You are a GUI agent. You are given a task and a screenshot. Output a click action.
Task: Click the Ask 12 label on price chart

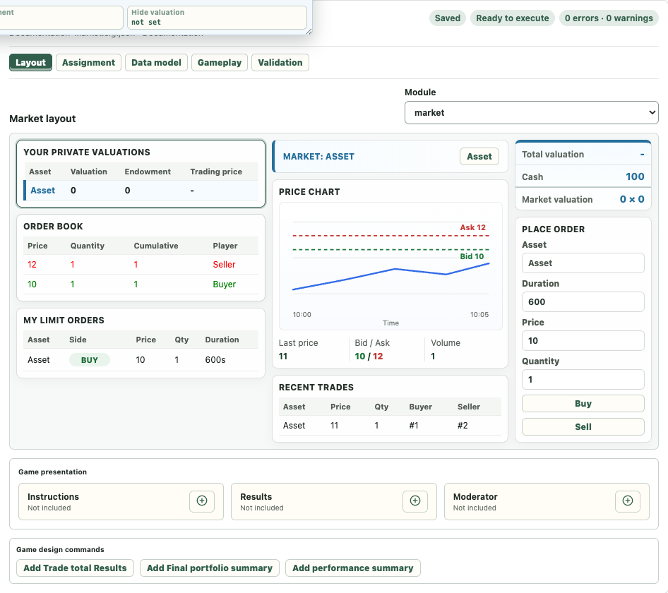click(x=472, y=227)
